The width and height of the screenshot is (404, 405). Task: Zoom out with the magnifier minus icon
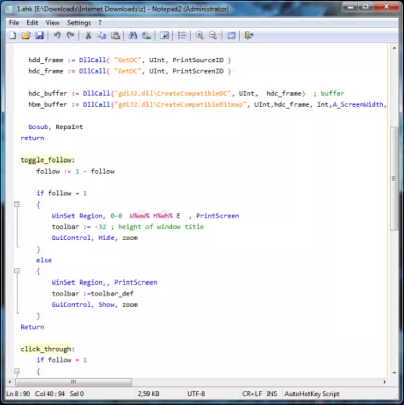point(213,35)
